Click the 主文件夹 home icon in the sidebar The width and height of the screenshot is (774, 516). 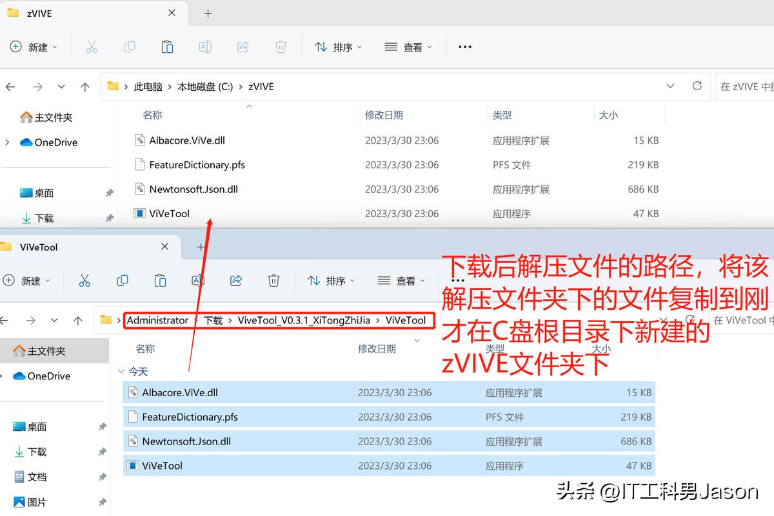tap(27, 117)
